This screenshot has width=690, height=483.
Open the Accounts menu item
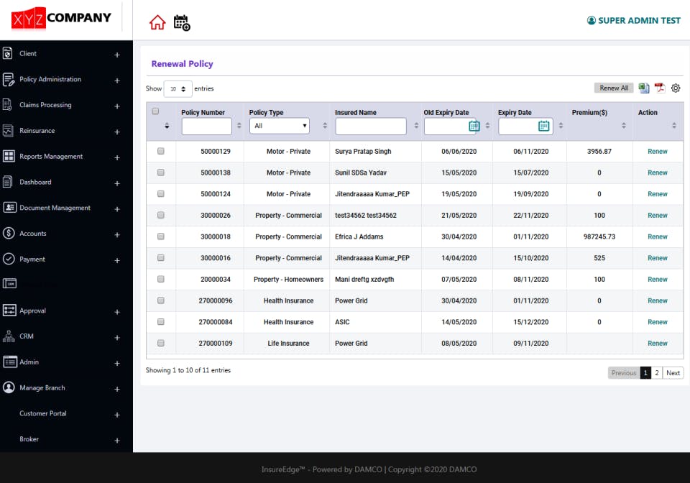32,233
